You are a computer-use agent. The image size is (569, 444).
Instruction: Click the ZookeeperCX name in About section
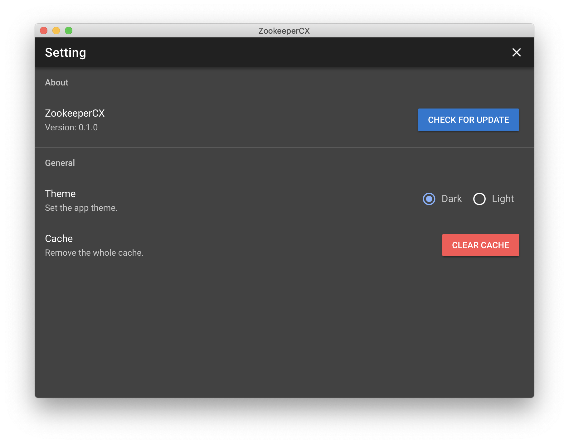[x=75, y=113]
